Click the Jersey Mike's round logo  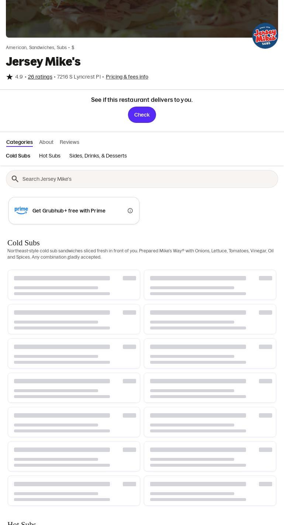265,36
